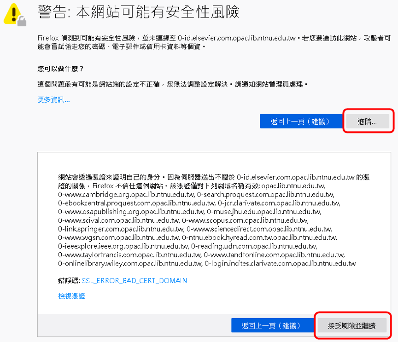Viewport: 398px width, 342px height.
Task: Click the 0-search.proquest.com.opac.lib.ntnu.edu.tw domain text
Action: coord(265,195)
